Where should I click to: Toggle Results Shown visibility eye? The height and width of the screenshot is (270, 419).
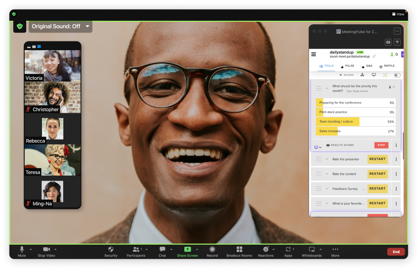[x=328, y=145]
